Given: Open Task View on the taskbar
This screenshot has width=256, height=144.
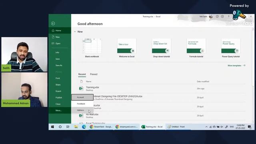Looking at the screenshot, I should coord(68,127).
